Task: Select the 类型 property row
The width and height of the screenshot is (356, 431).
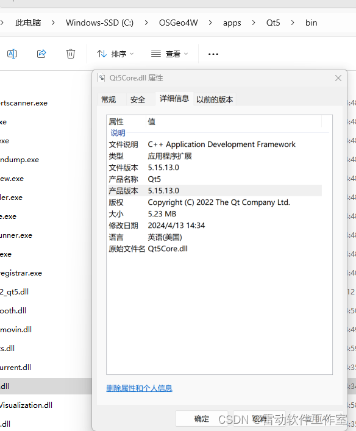Action: (215, 156)
